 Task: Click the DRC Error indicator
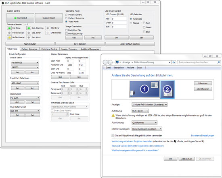(48, 28)
